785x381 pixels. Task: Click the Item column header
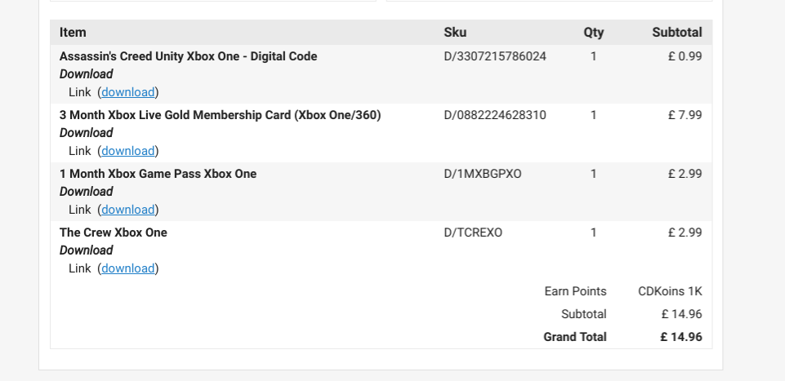73,33
